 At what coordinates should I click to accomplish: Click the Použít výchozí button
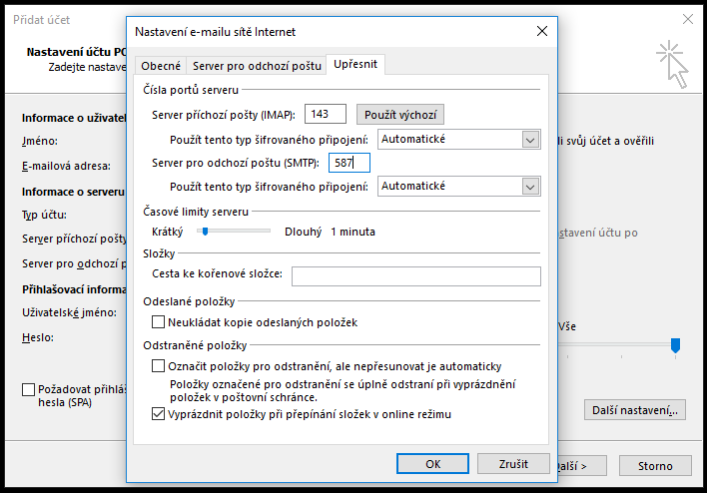[400, 115]
